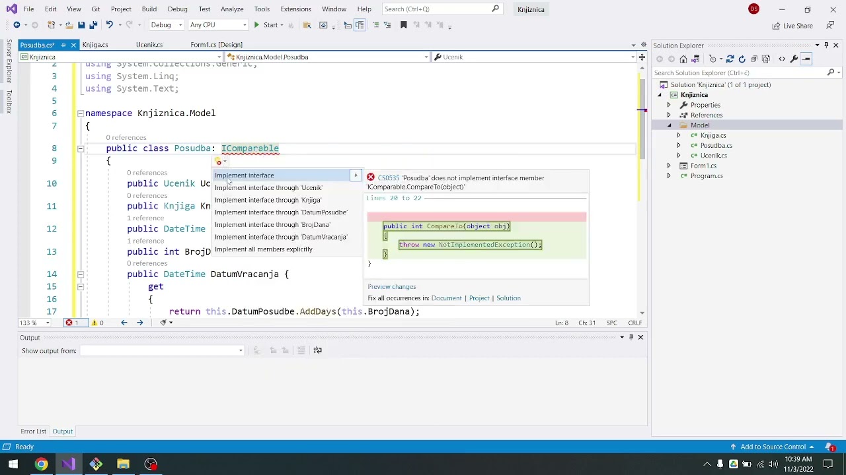Click the notifications bell in status bar
This screenshot has width=846, height=475.
(831, 447)
